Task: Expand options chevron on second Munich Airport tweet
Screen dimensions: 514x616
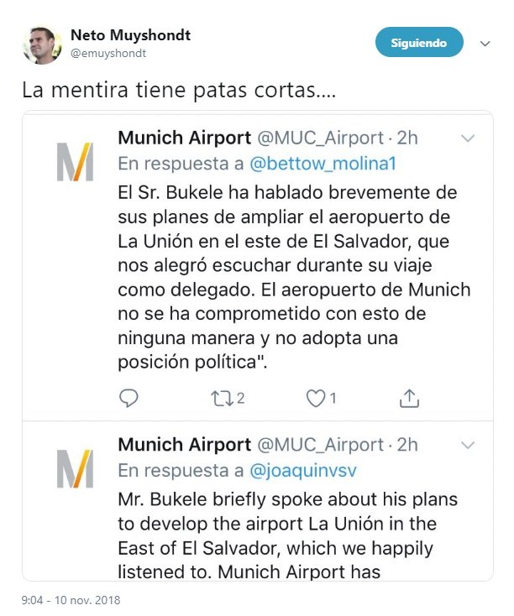Action: pos(468,444)
